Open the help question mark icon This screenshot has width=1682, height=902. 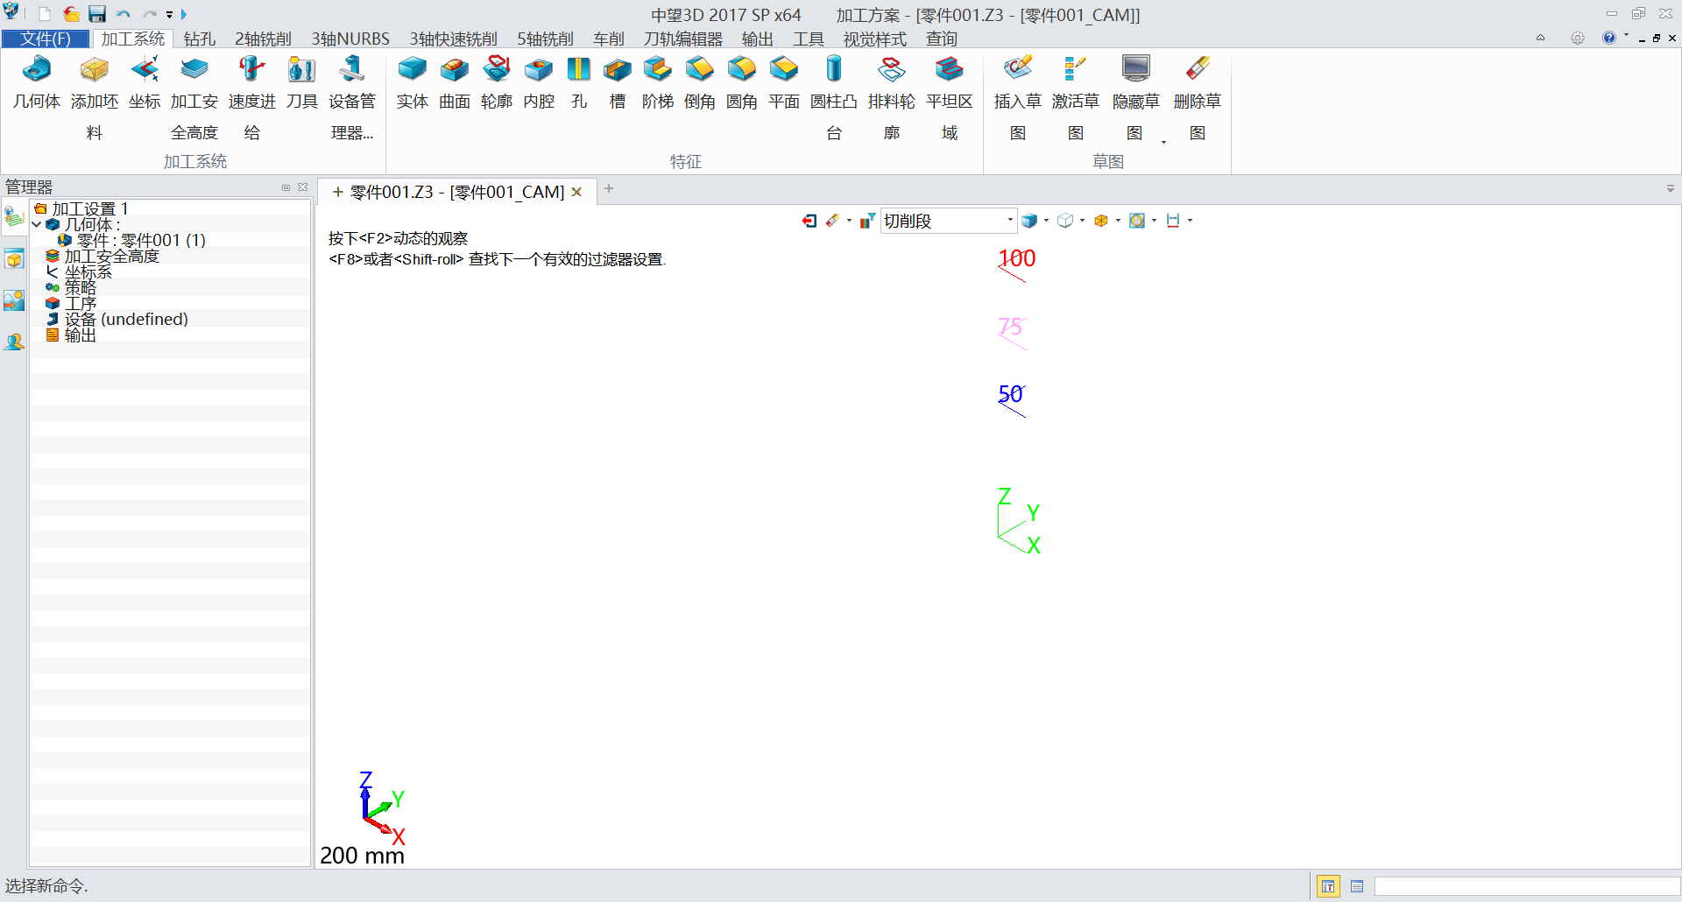[x=1608, y=38]
